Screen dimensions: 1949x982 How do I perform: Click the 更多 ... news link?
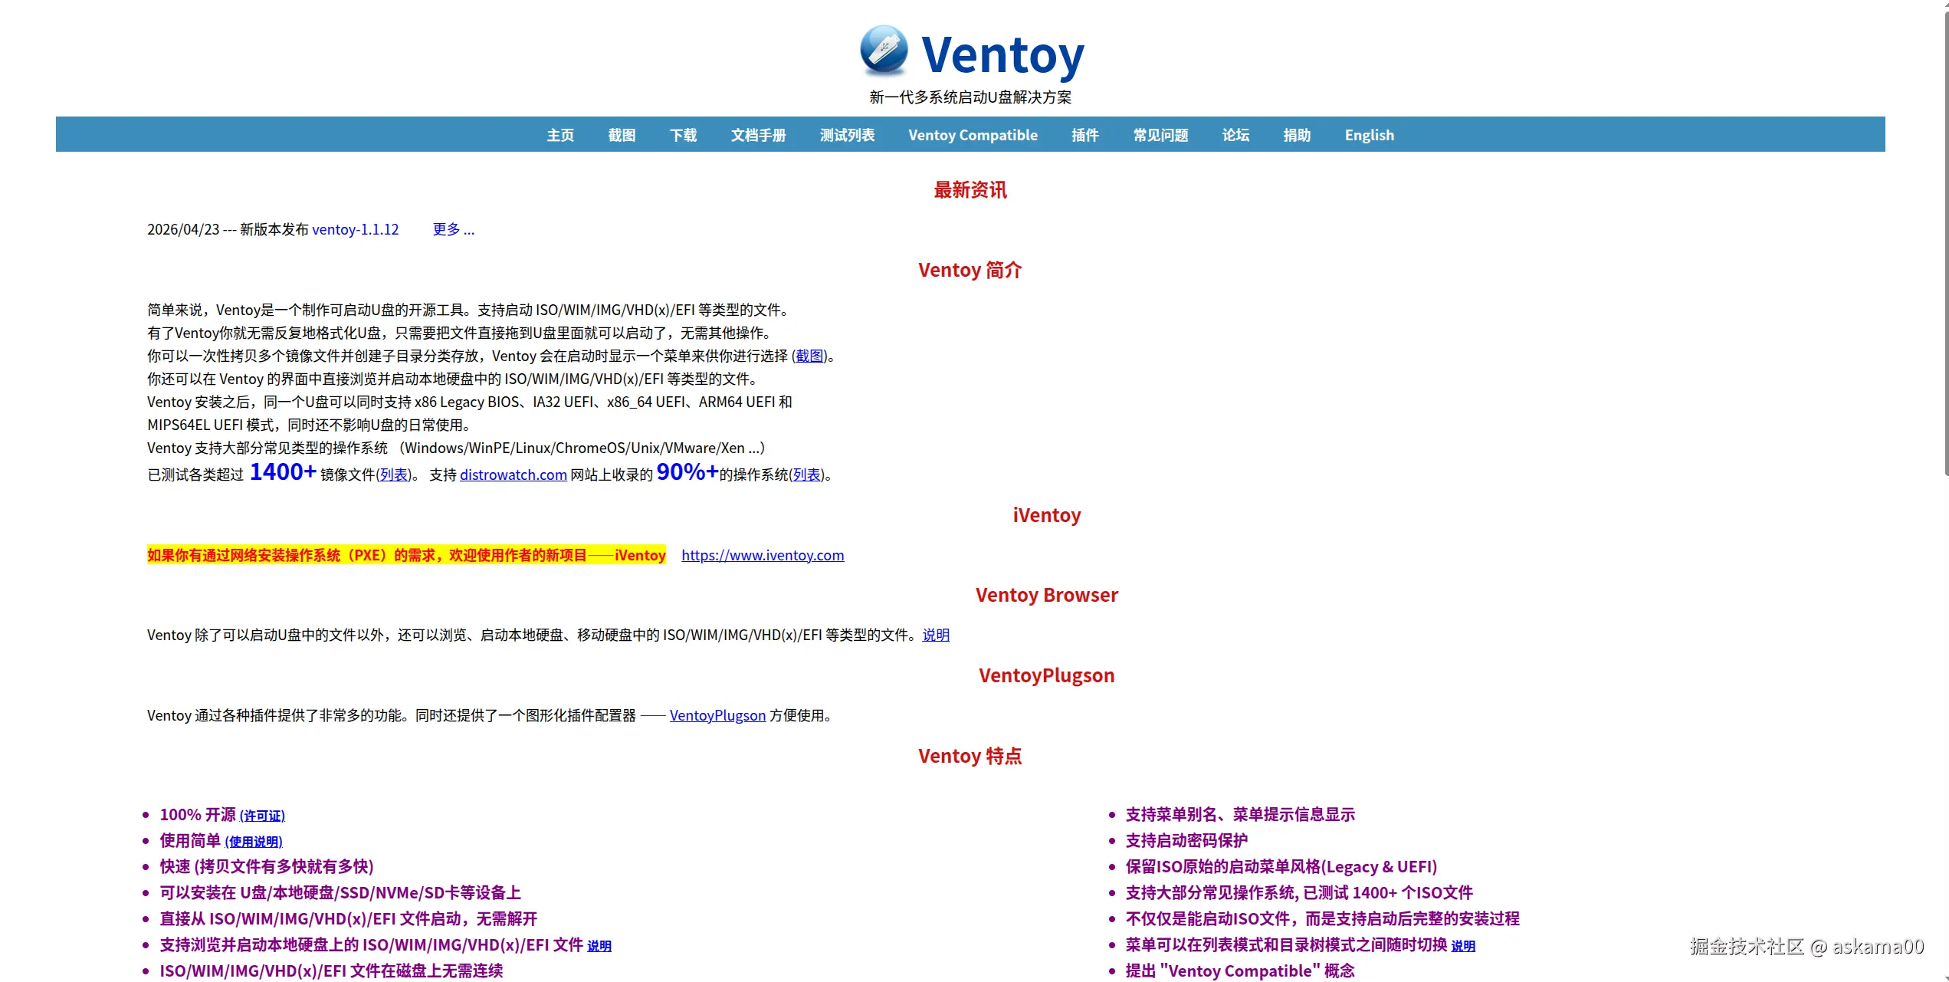453,229
